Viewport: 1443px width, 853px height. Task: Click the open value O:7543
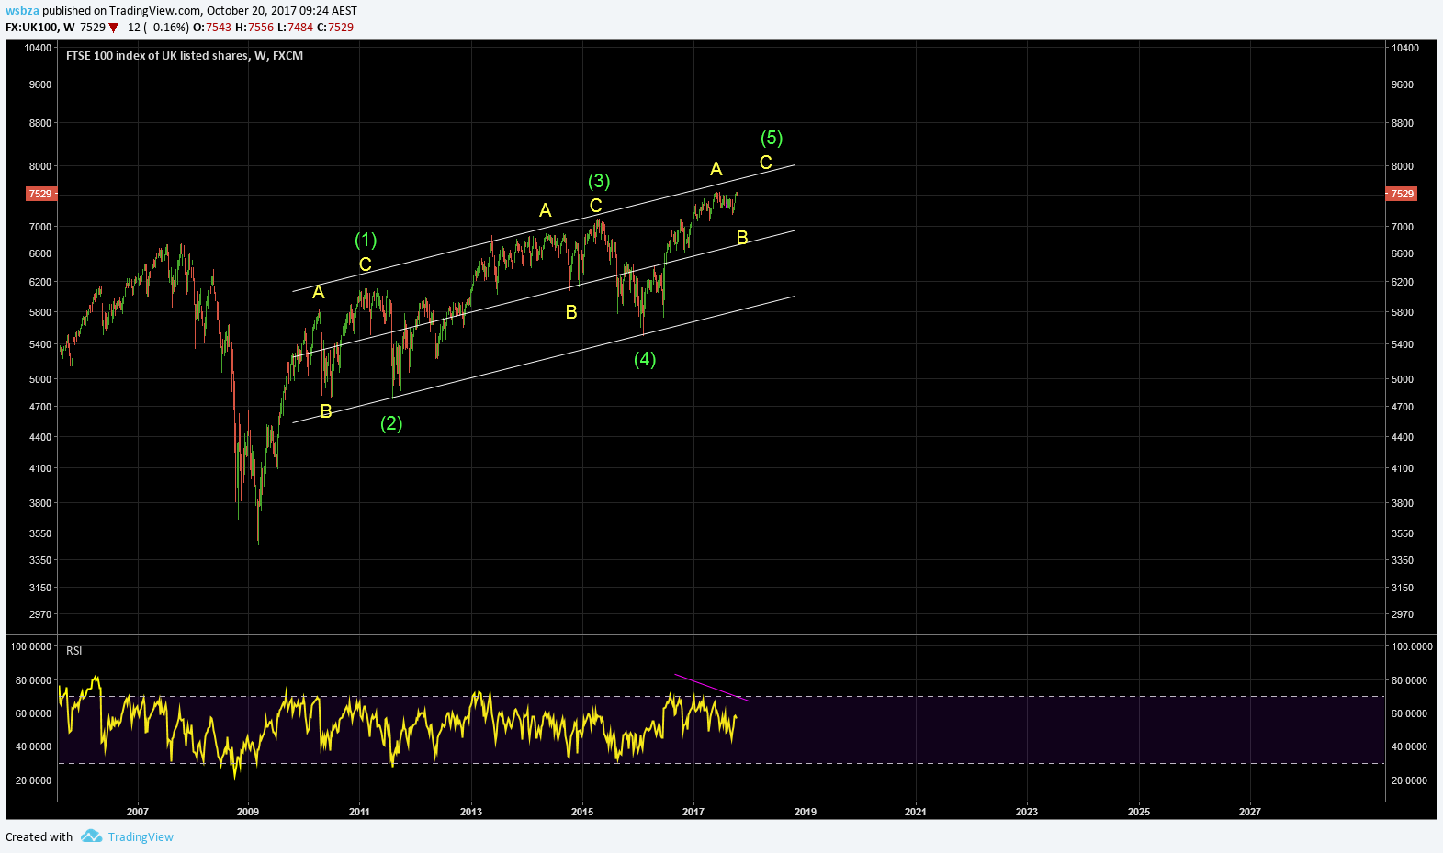pos(212,28)
